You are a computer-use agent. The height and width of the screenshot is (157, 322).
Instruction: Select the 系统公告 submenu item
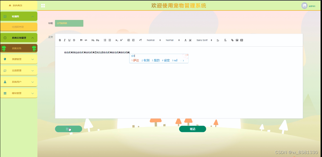[x=19, y=48]
